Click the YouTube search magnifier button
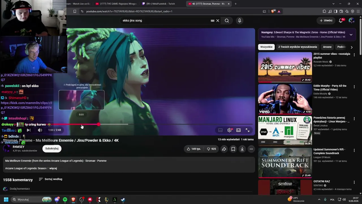This screenshot has height=204, width=362. pyautogui.click(x=227, y=20)
